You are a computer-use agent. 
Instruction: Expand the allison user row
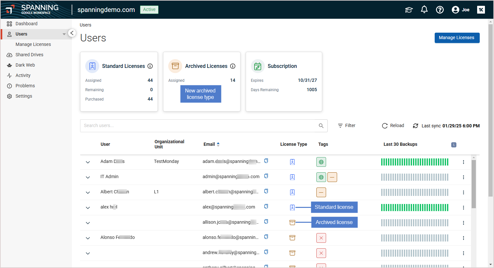click(88, 223)
